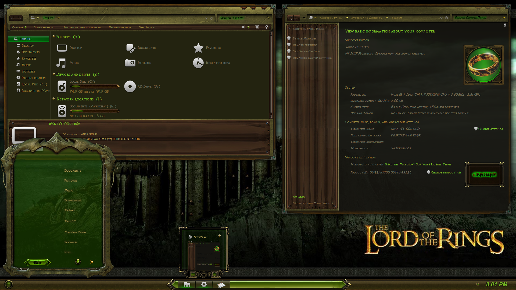Click the File Explorer folder icon on taskbar
Screen dimensions: 516x290
coord(187,284)
